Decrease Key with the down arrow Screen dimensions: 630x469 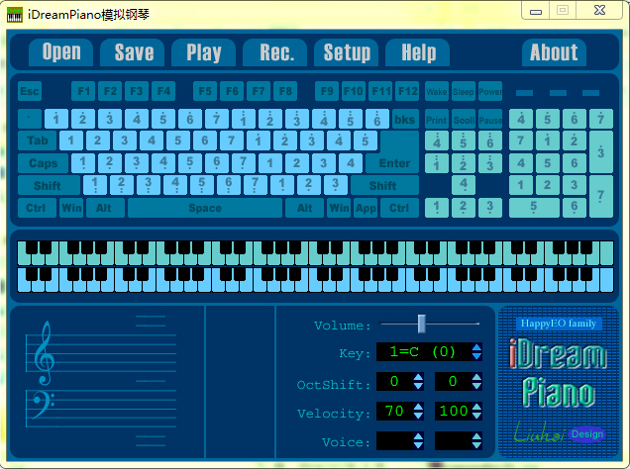[x=476, y=356]
